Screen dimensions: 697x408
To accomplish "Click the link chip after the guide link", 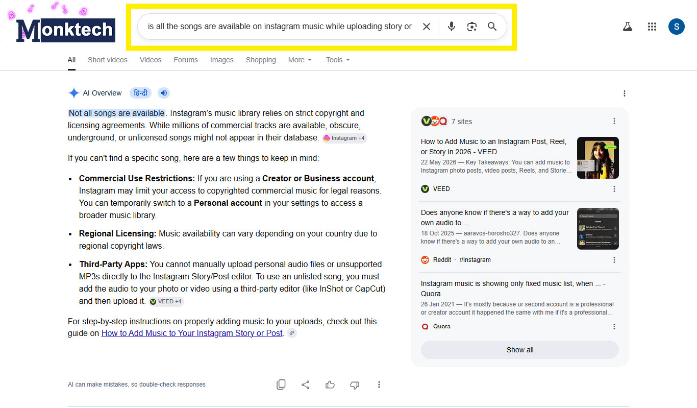I will 292,333.
